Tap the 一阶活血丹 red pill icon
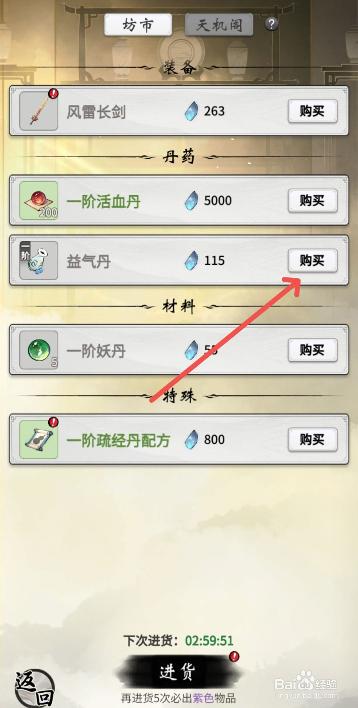This screenshot has height=708, width=358. [x=39, y=200]
